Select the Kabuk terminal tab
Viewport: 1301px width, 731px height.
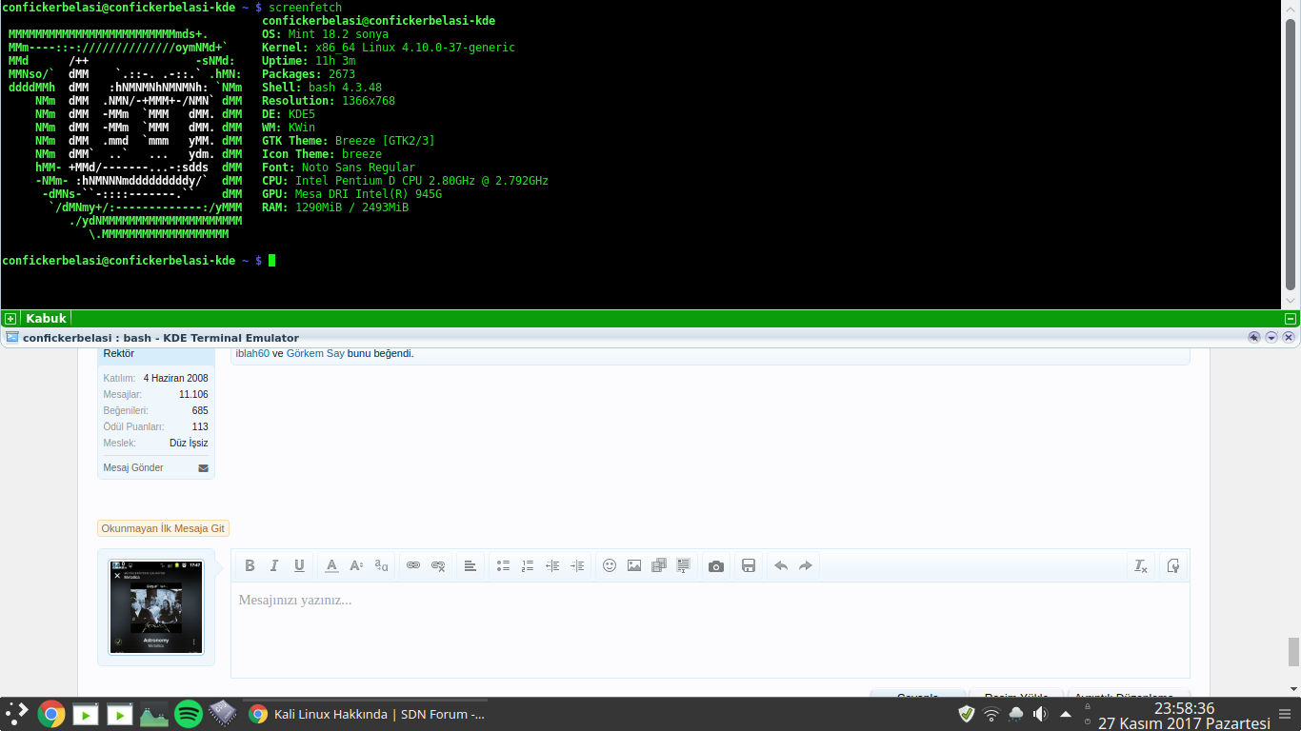(45, 319)
